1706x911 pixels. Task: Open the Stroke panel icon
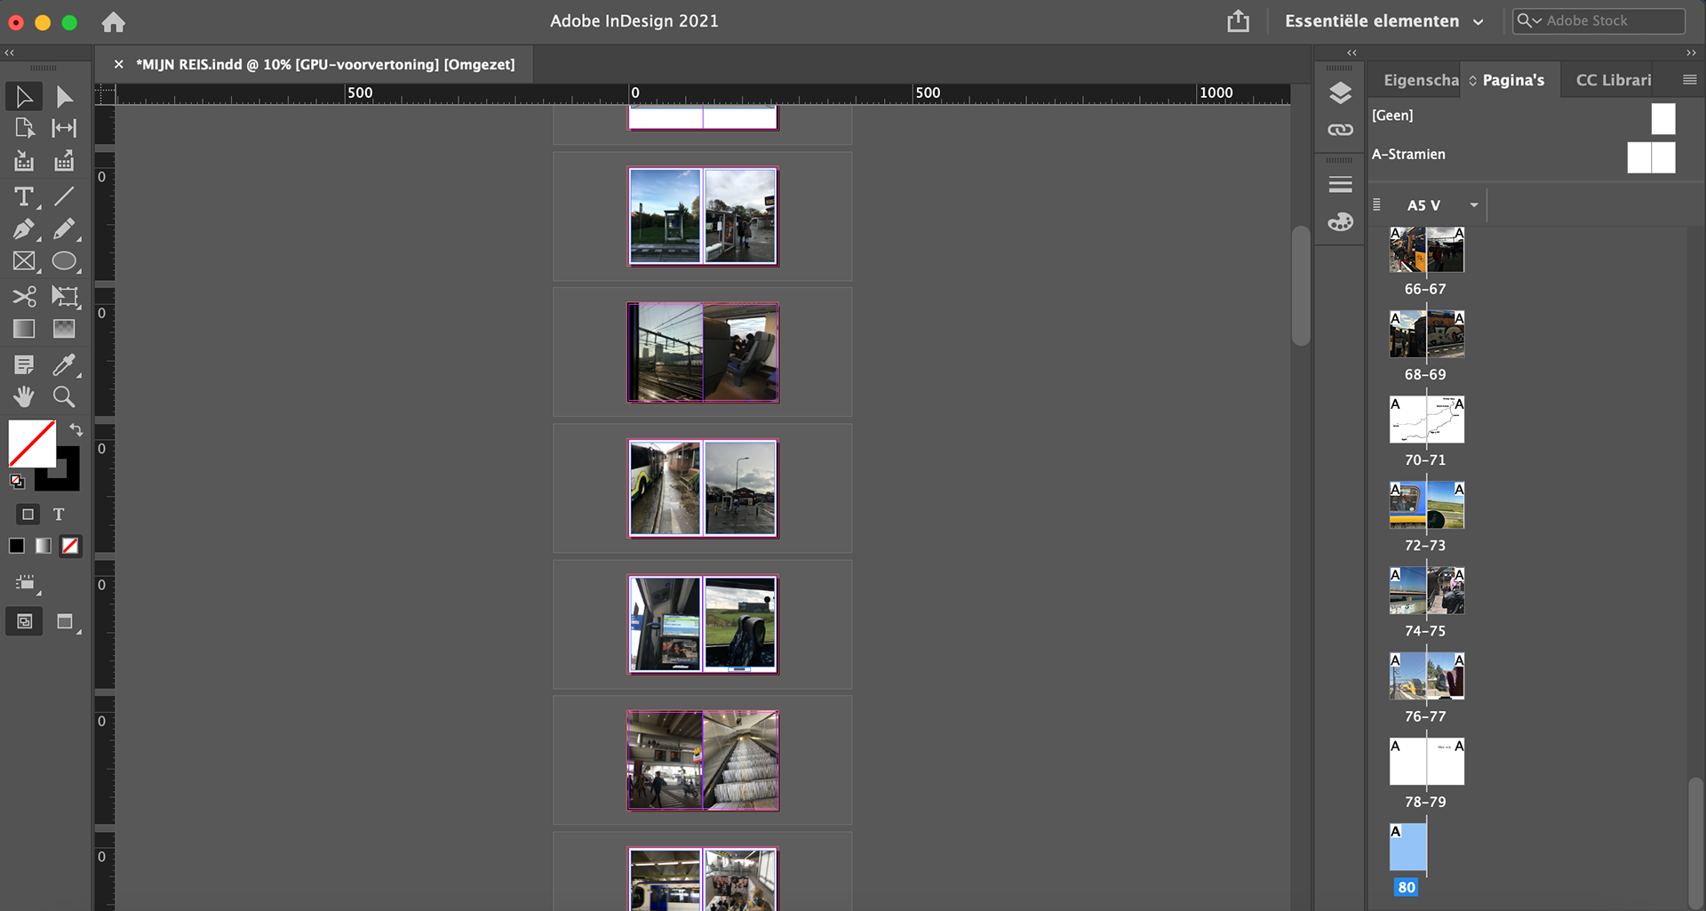[x=1340, y=185]
